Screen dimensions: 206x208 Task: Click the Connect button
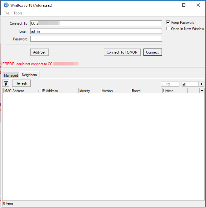[x=153, y=52]
